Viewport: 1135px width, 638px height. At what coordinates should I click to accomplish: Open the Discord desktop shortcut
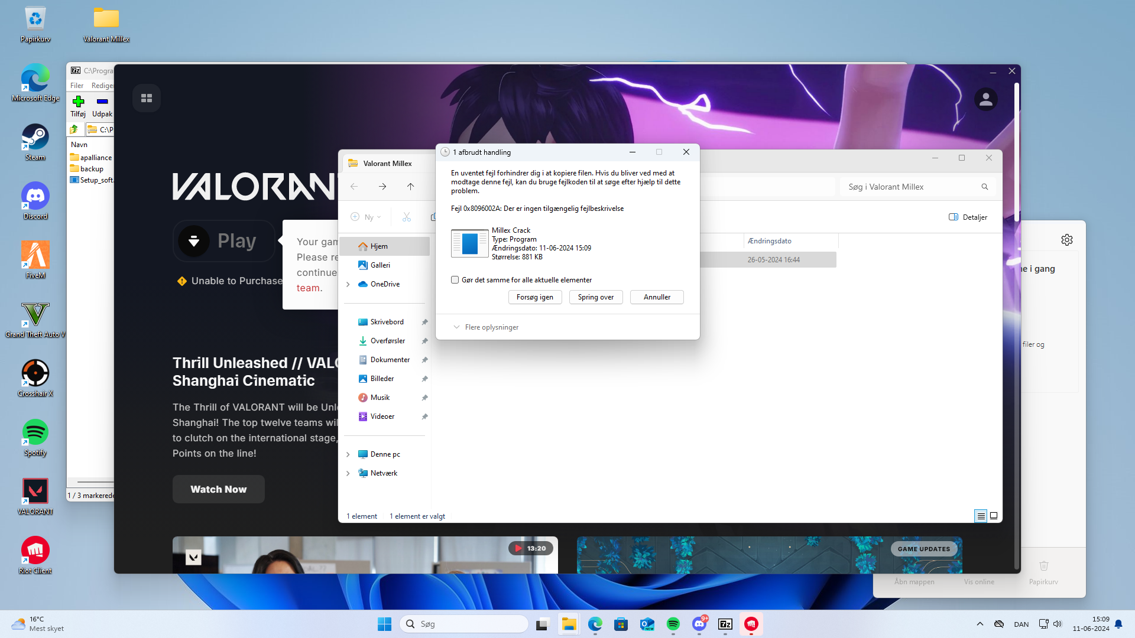tap(35, 197)
